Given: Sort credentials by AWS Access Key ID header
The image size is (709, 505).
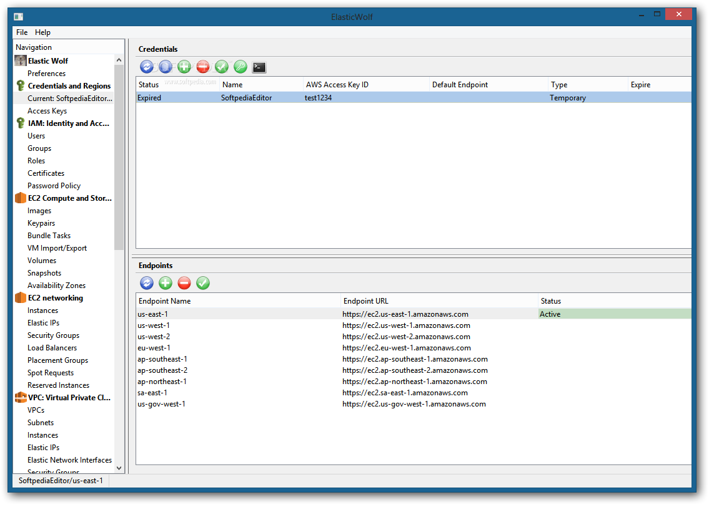Looking at the screenshot, I should 366,84.
